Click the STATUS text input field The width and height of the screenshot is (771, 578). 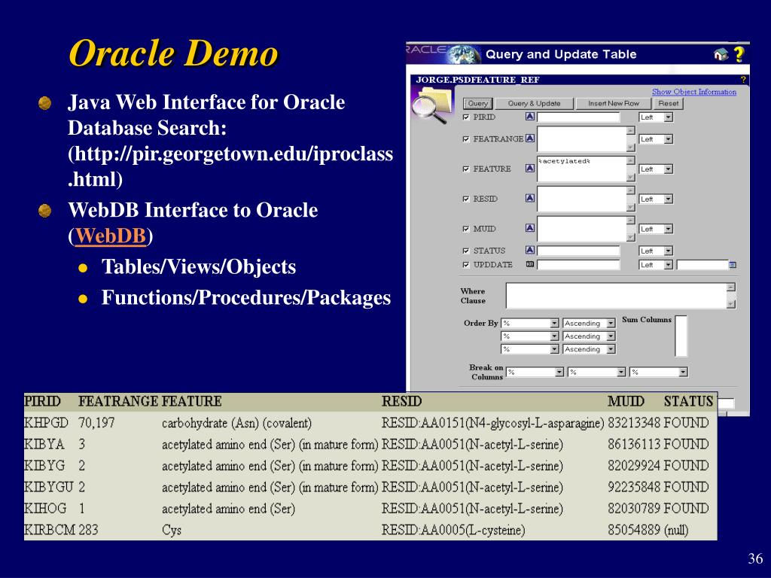578,251
